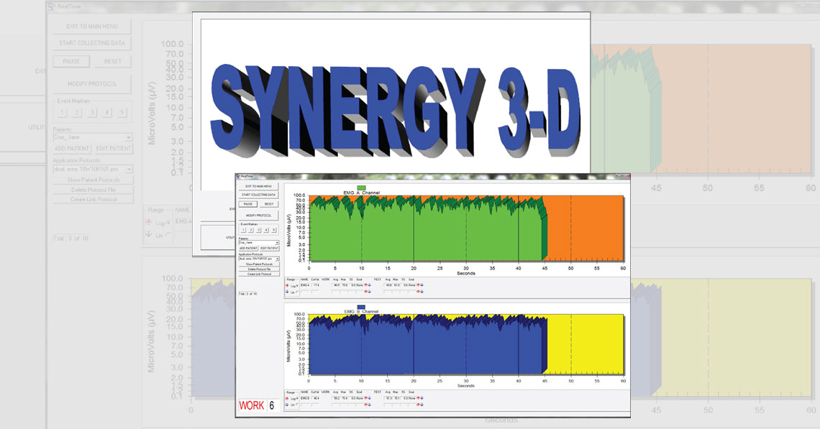The height and width of the screenshot is (429, 820).
Task: Set event marker 5 in background window
Action: [122, 112]
